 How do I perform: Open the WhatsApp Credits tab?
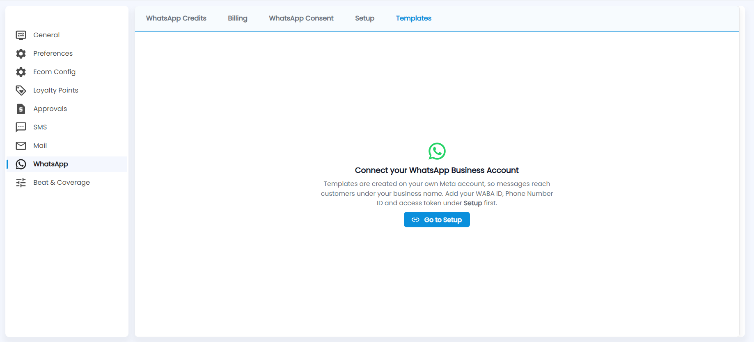tap(176, 18)
